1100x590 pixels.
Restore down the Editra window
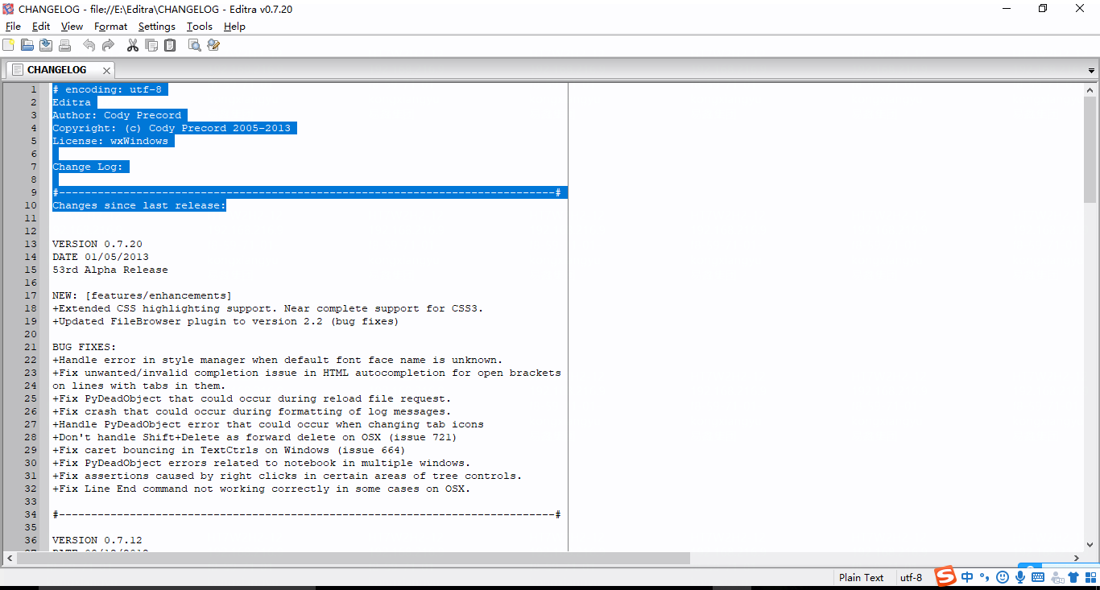1043,9
